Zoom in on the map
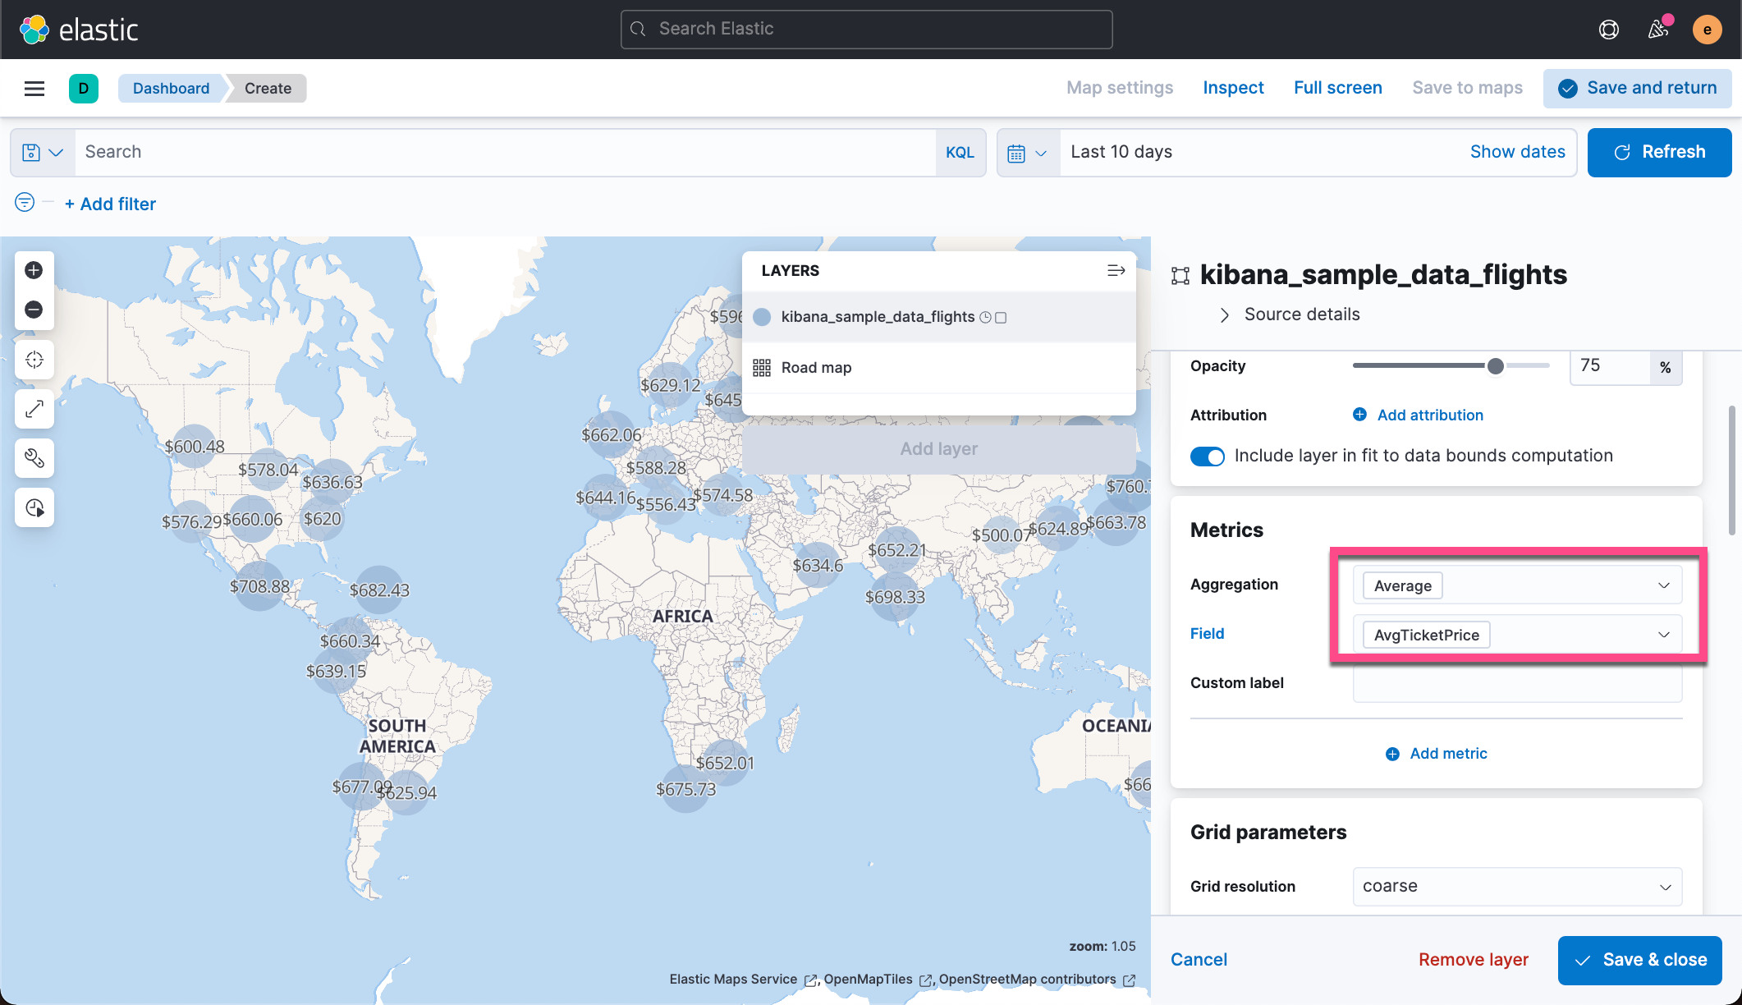This screenshot has height=1005, width=1742. (x=34, y=269)
